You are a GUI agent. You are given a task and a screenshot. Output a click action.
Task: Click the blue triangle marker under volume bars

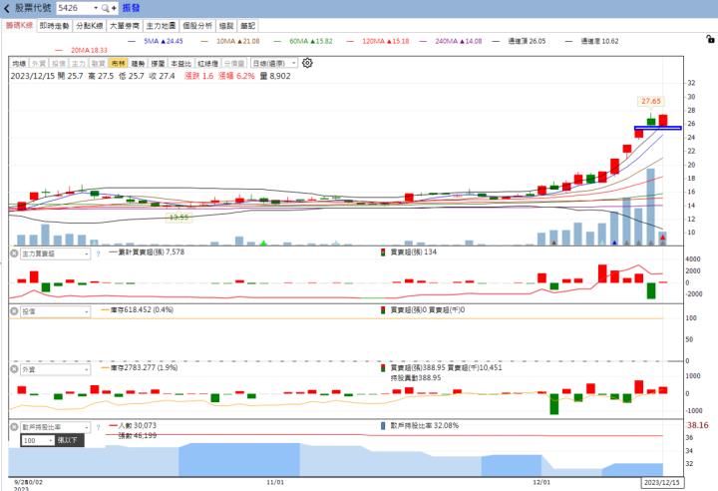[614, 243]
